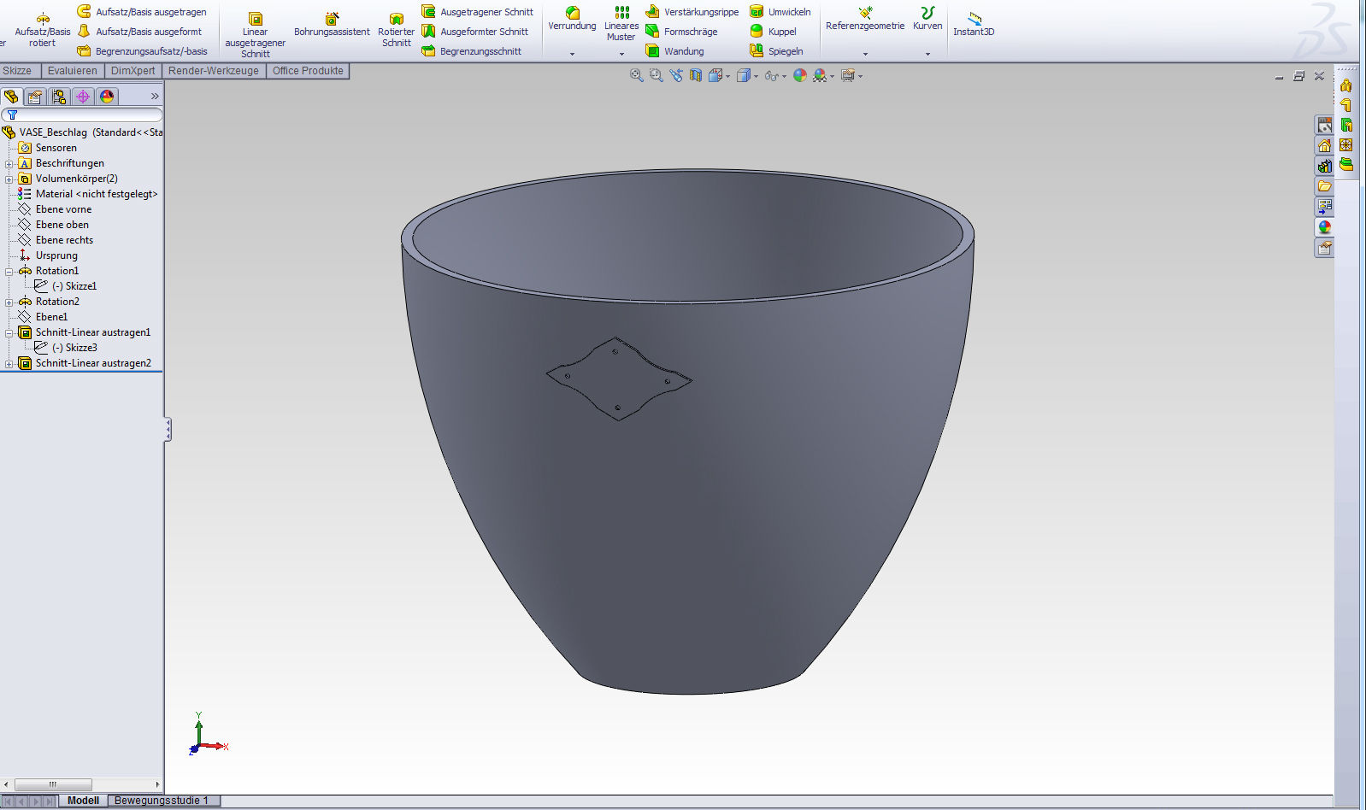Switch to the DimXpertManager crosshair tab
Image resolution: width=1366 pixels, height=810 pixels.
83,97
